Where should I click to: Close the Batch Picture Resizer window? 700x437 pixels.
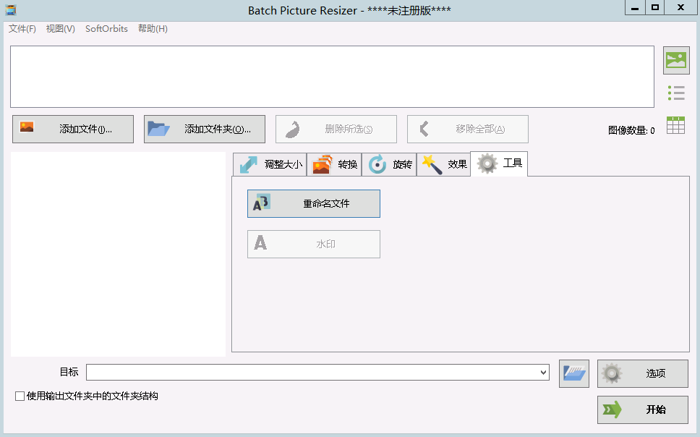pyautogui.click(x=680, y=7)
